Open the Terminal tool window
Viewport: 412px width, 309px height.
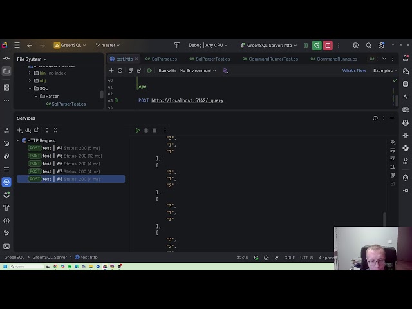point(6,246)
